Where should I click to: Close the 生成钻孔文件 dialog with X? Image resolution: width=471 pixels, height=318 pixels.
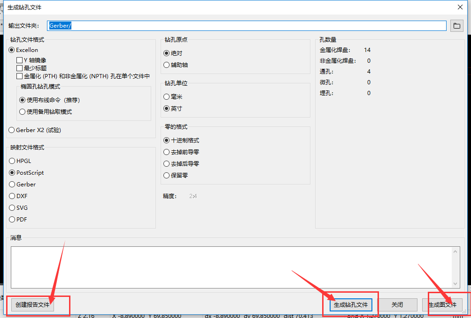[460, 7]
